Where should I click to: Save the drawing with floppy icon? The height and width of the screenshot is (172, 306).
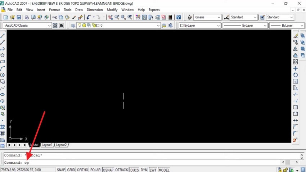pos(19,17)
